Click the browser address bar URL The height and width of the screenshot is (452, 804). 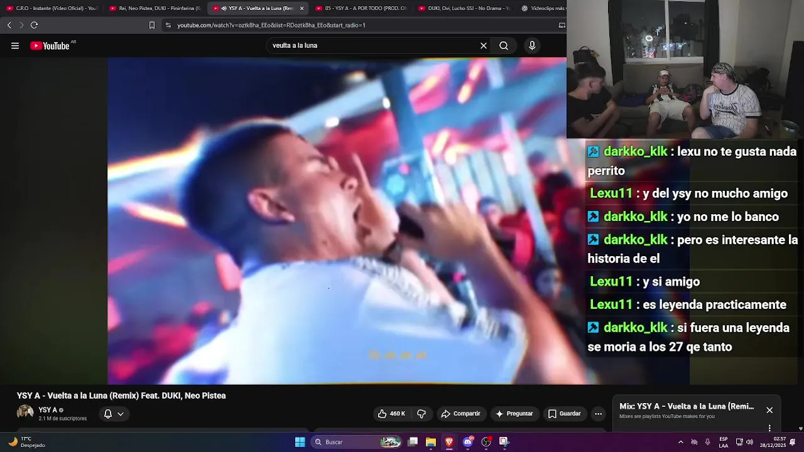pos(271,25)
